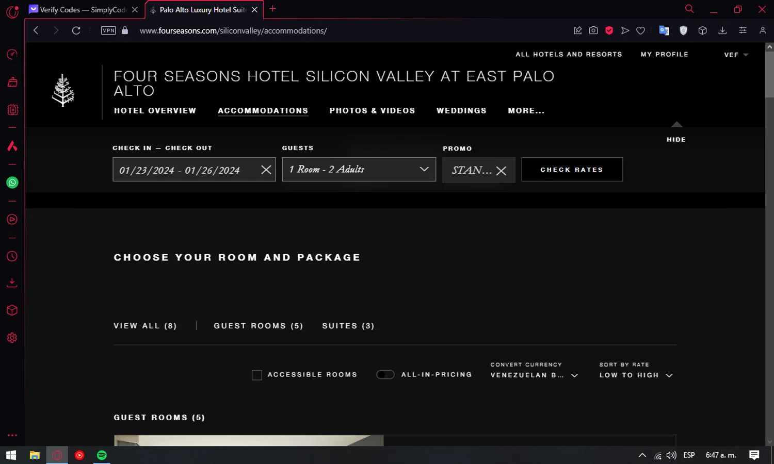Screen dimensions: 774x464
Task: Go forward with the forward arrow
Action: pos(56,30)
